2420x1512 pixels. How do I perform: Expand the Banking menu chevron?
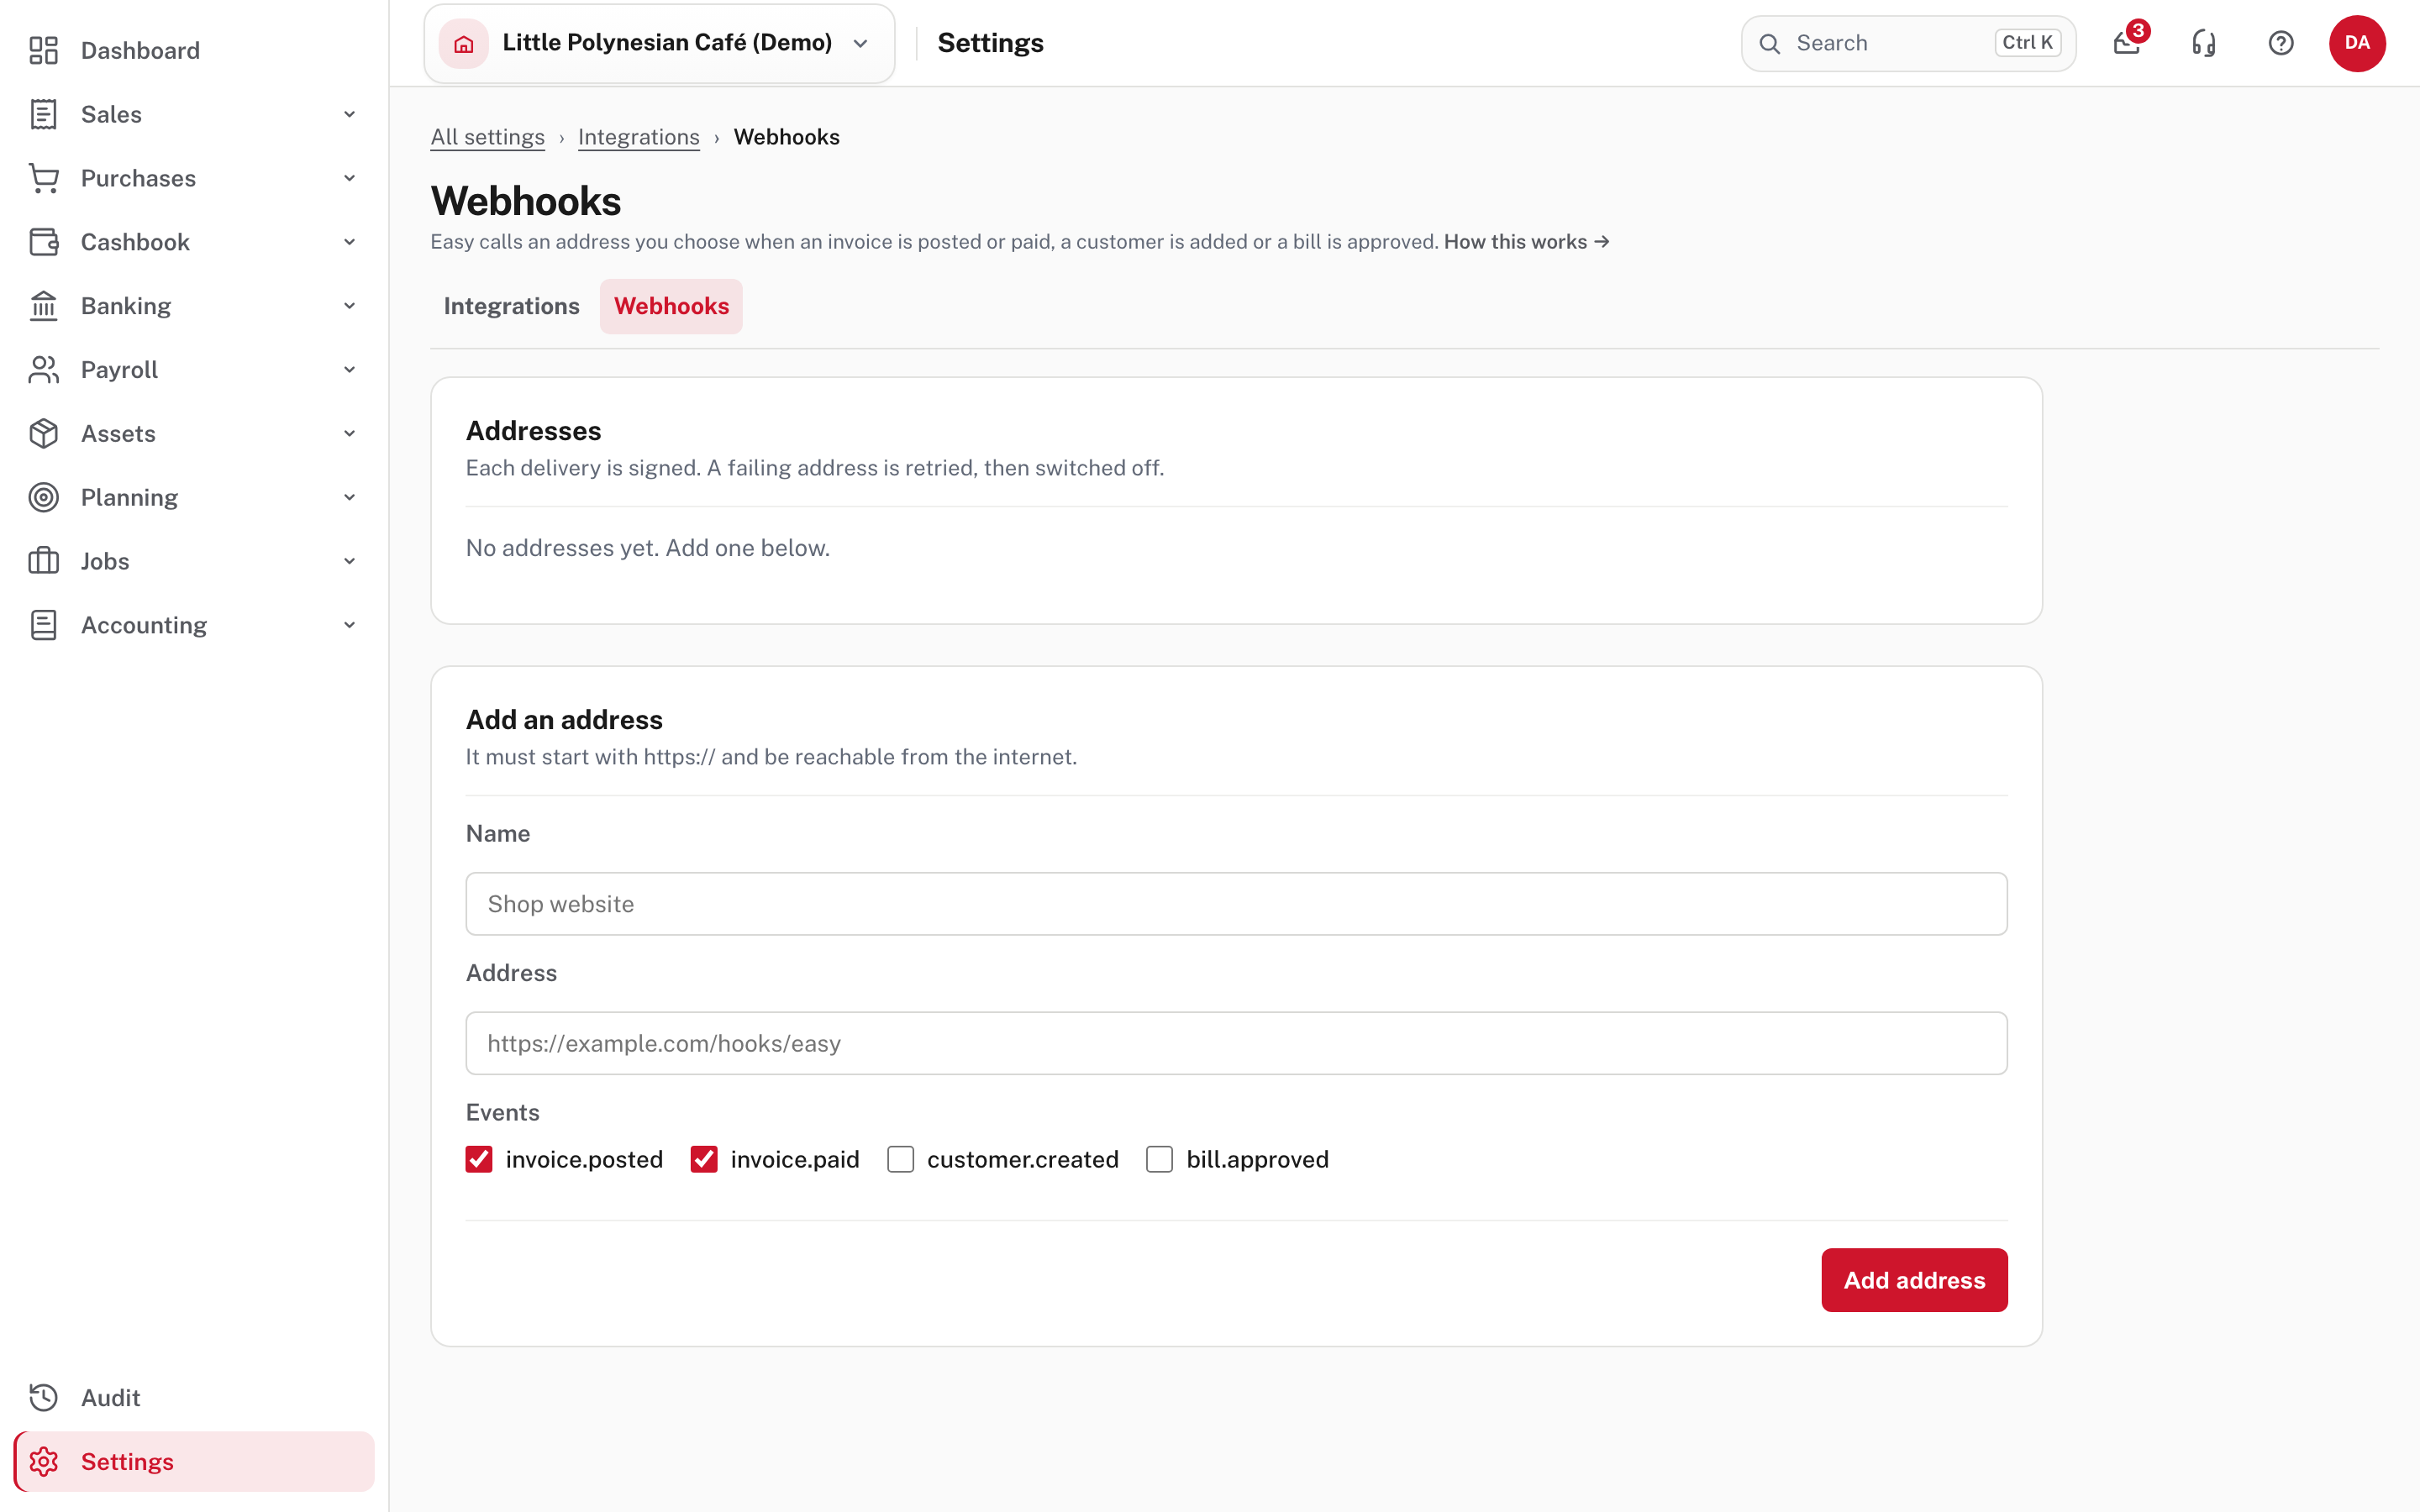pyautogui.click(x=349, y=306)
